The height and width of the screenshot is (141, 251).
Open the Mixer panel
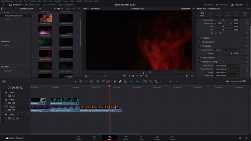tap(209, 5)
